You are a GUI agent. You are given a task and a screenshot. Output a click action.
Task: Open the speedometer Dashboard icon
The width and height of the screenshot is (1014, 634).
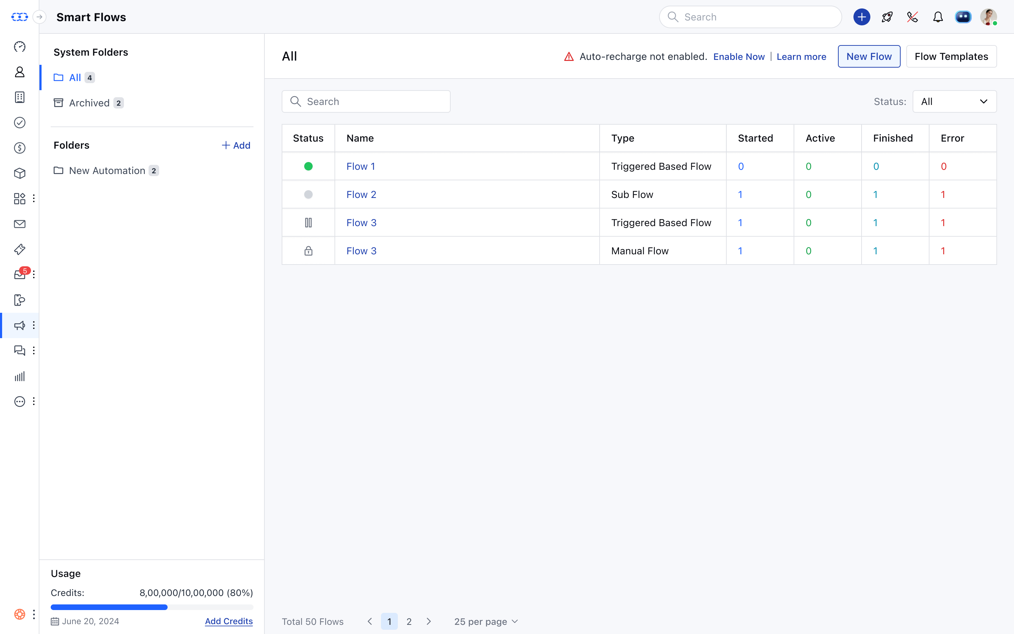20,47
